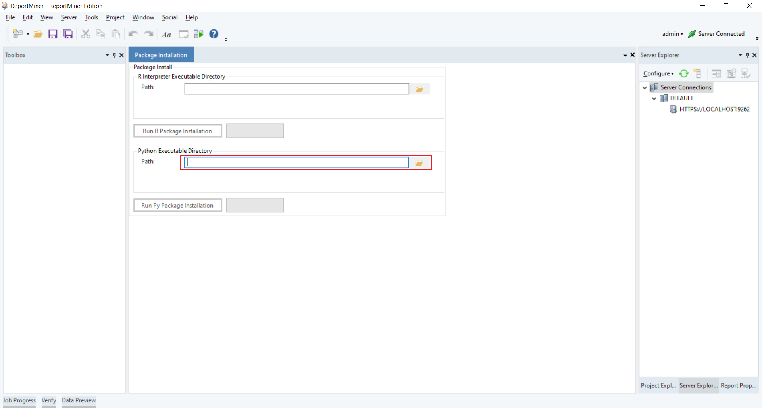Switch to the Project Explorer tab
This screenshot has width=762, height=408.
coord(658,385)
